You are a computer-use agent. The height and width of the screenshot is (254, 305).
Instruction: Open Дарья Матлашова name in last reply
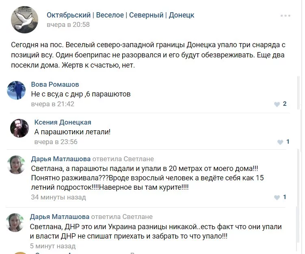point(60,217)
